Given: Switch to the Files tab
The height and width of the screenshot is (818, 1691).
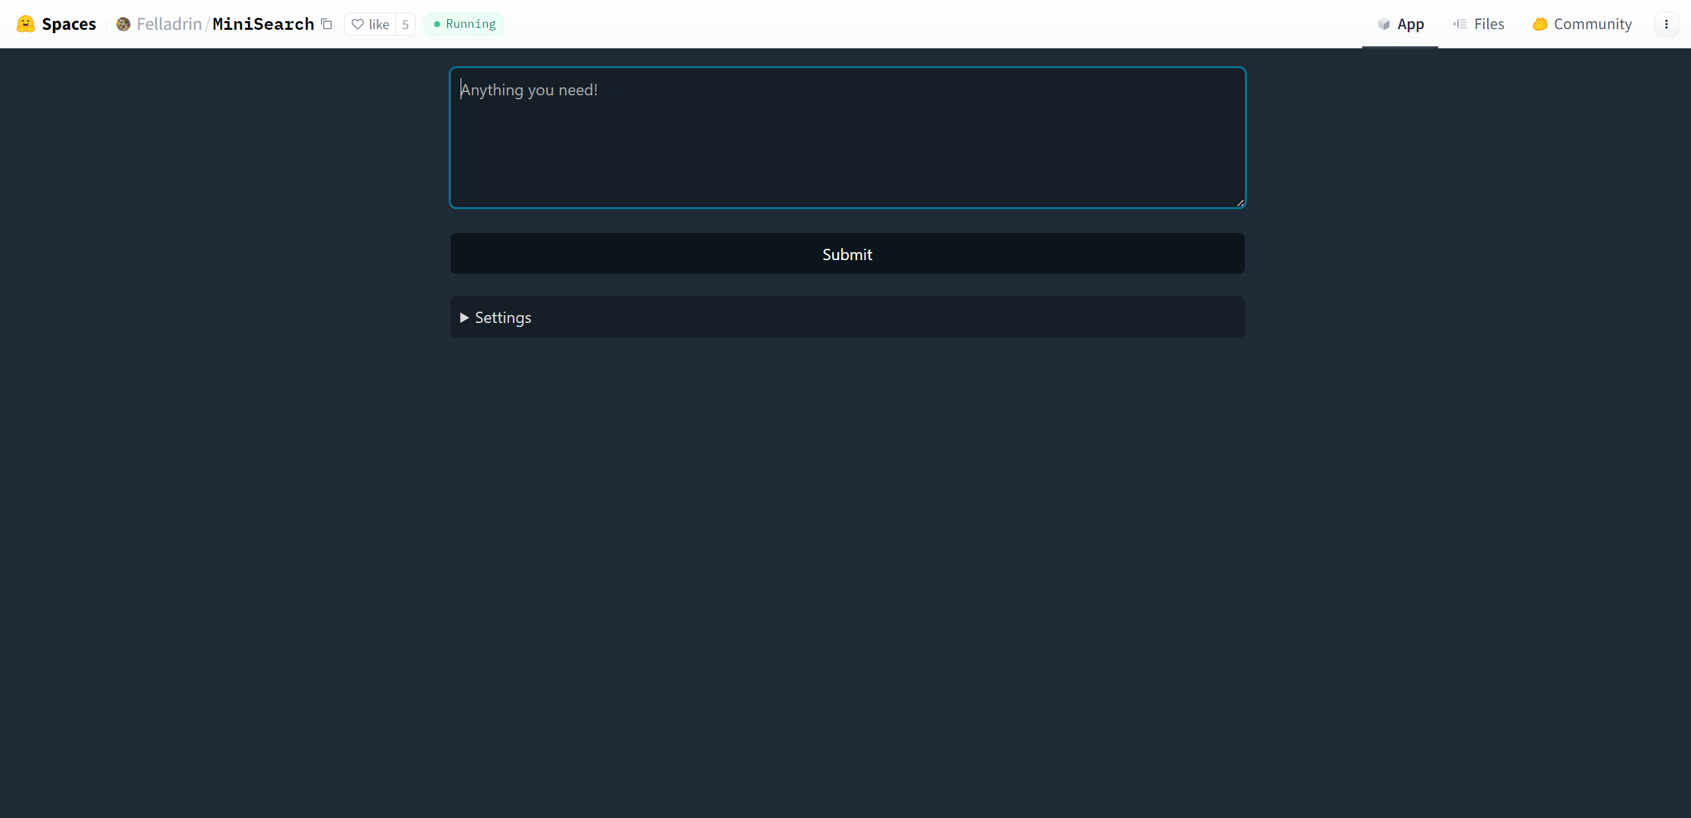Looking at the screenshot, I should (1479, 24).
